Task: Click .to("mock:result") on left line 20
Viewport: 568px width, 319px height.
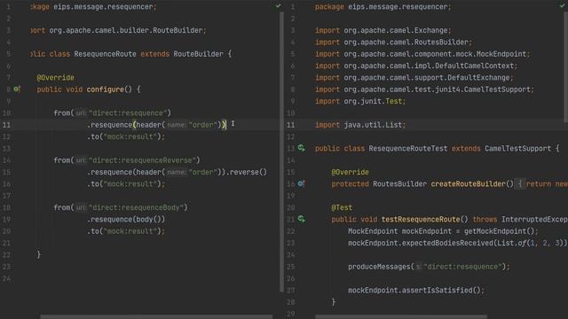Action: tap(126, 231)
